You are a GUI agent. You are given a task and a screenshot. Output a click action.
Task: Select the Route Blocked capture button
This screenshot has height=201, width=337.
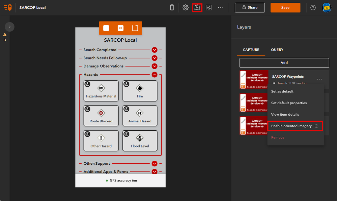(x=101, y=116)
